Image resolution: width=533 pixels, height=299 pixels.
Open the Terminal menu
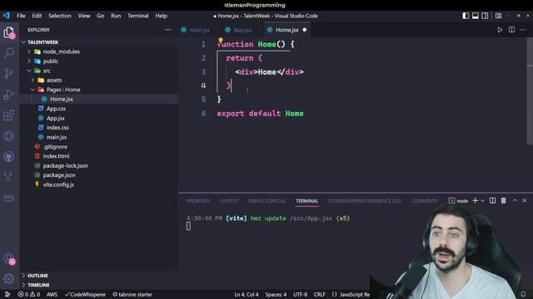pyautogui.click(x=138, y=16)
